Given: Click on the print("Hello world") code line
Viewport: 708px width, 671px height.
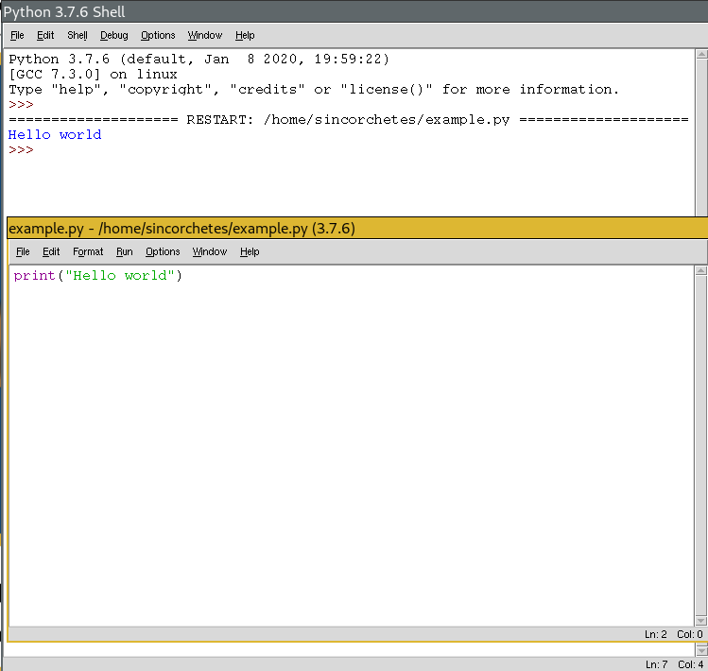Looking at the screenshot, I should coord(97,276).
